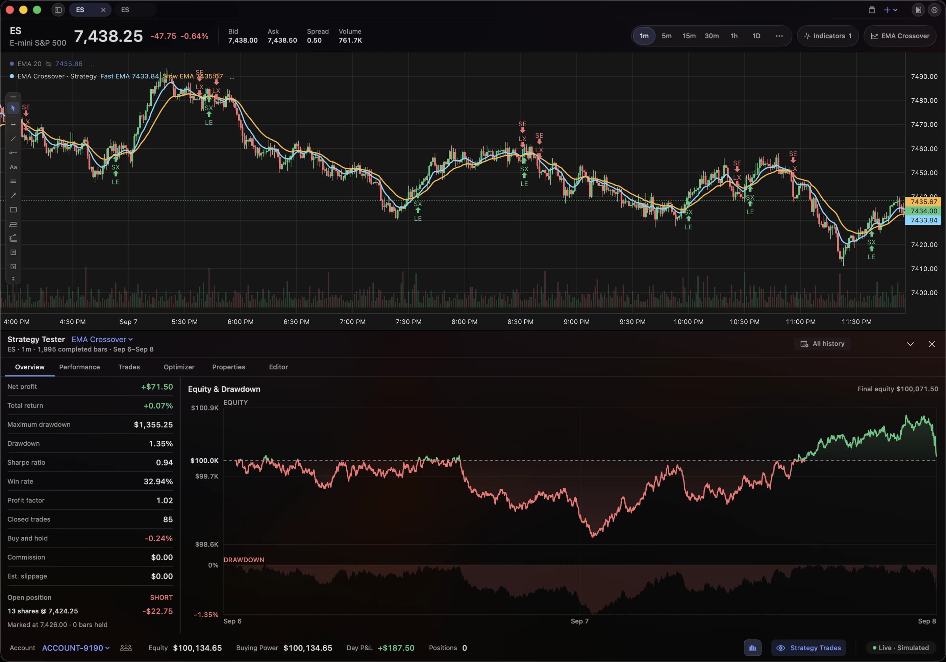Image resolution: width=946 pixels, height=662 pixels.
Task: Select the Aa text annotation tool
Action: (x=13, y=167)
